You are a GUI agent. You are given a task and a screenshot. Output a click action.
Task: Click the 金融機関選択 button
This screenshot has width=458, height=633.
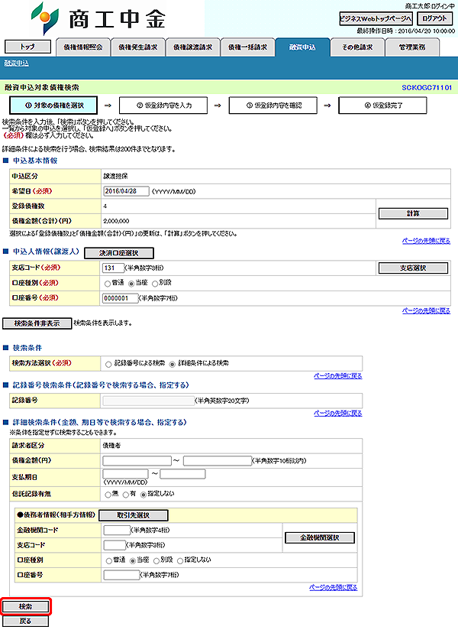320,537
